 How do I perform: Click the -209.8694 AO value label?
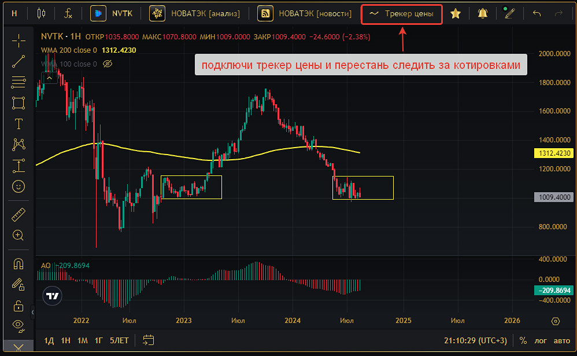pos(554,291)
